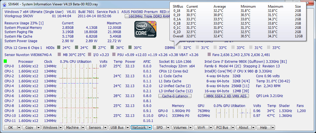The width and height of the screenshot is (316, 133).
Task: Click the GPU-0 utilisation graph
Action: tap(233, 111)
